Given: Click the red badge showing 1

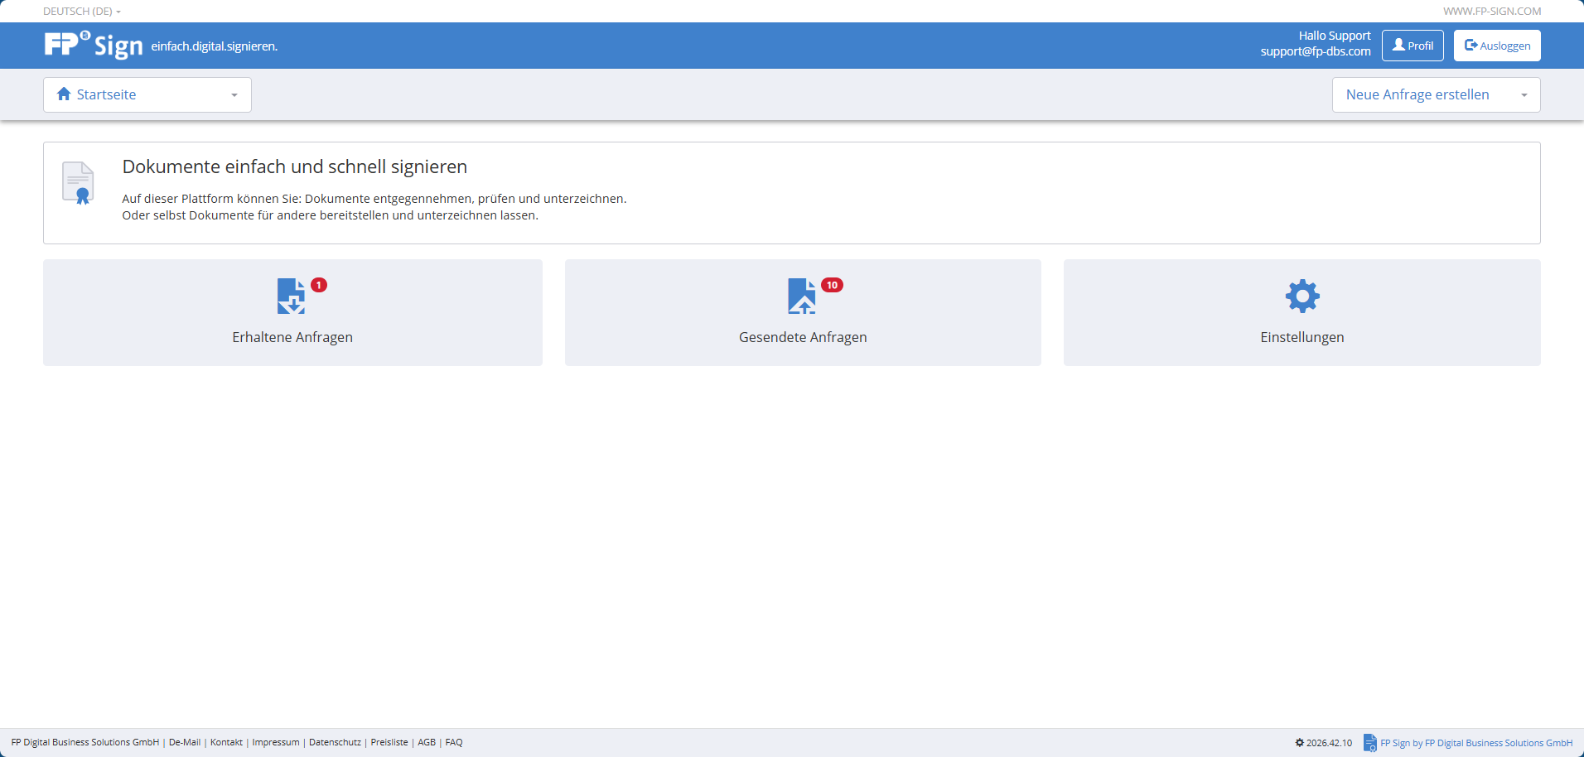Looking at the screenshot, I should pyautogui.click(x=319, y=285).
